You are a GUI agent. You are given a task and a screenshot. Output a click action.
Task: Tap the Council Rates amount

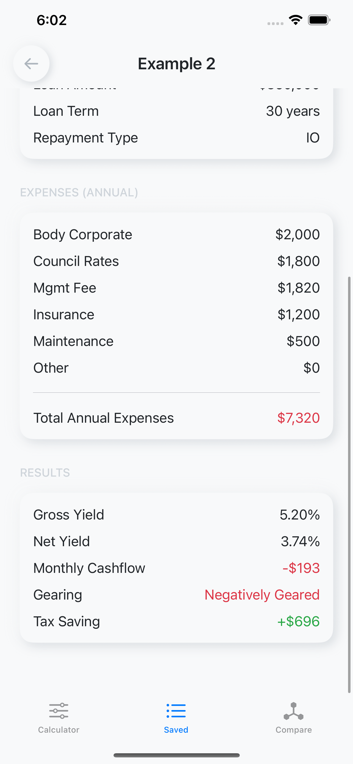coord(298,261)
